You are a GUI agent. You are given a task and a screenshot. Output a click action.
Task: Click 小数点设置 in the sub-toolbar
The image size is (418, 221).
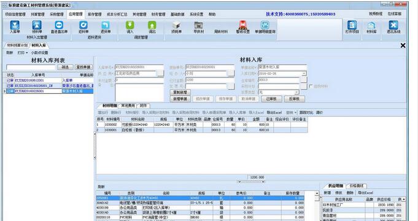40,53
